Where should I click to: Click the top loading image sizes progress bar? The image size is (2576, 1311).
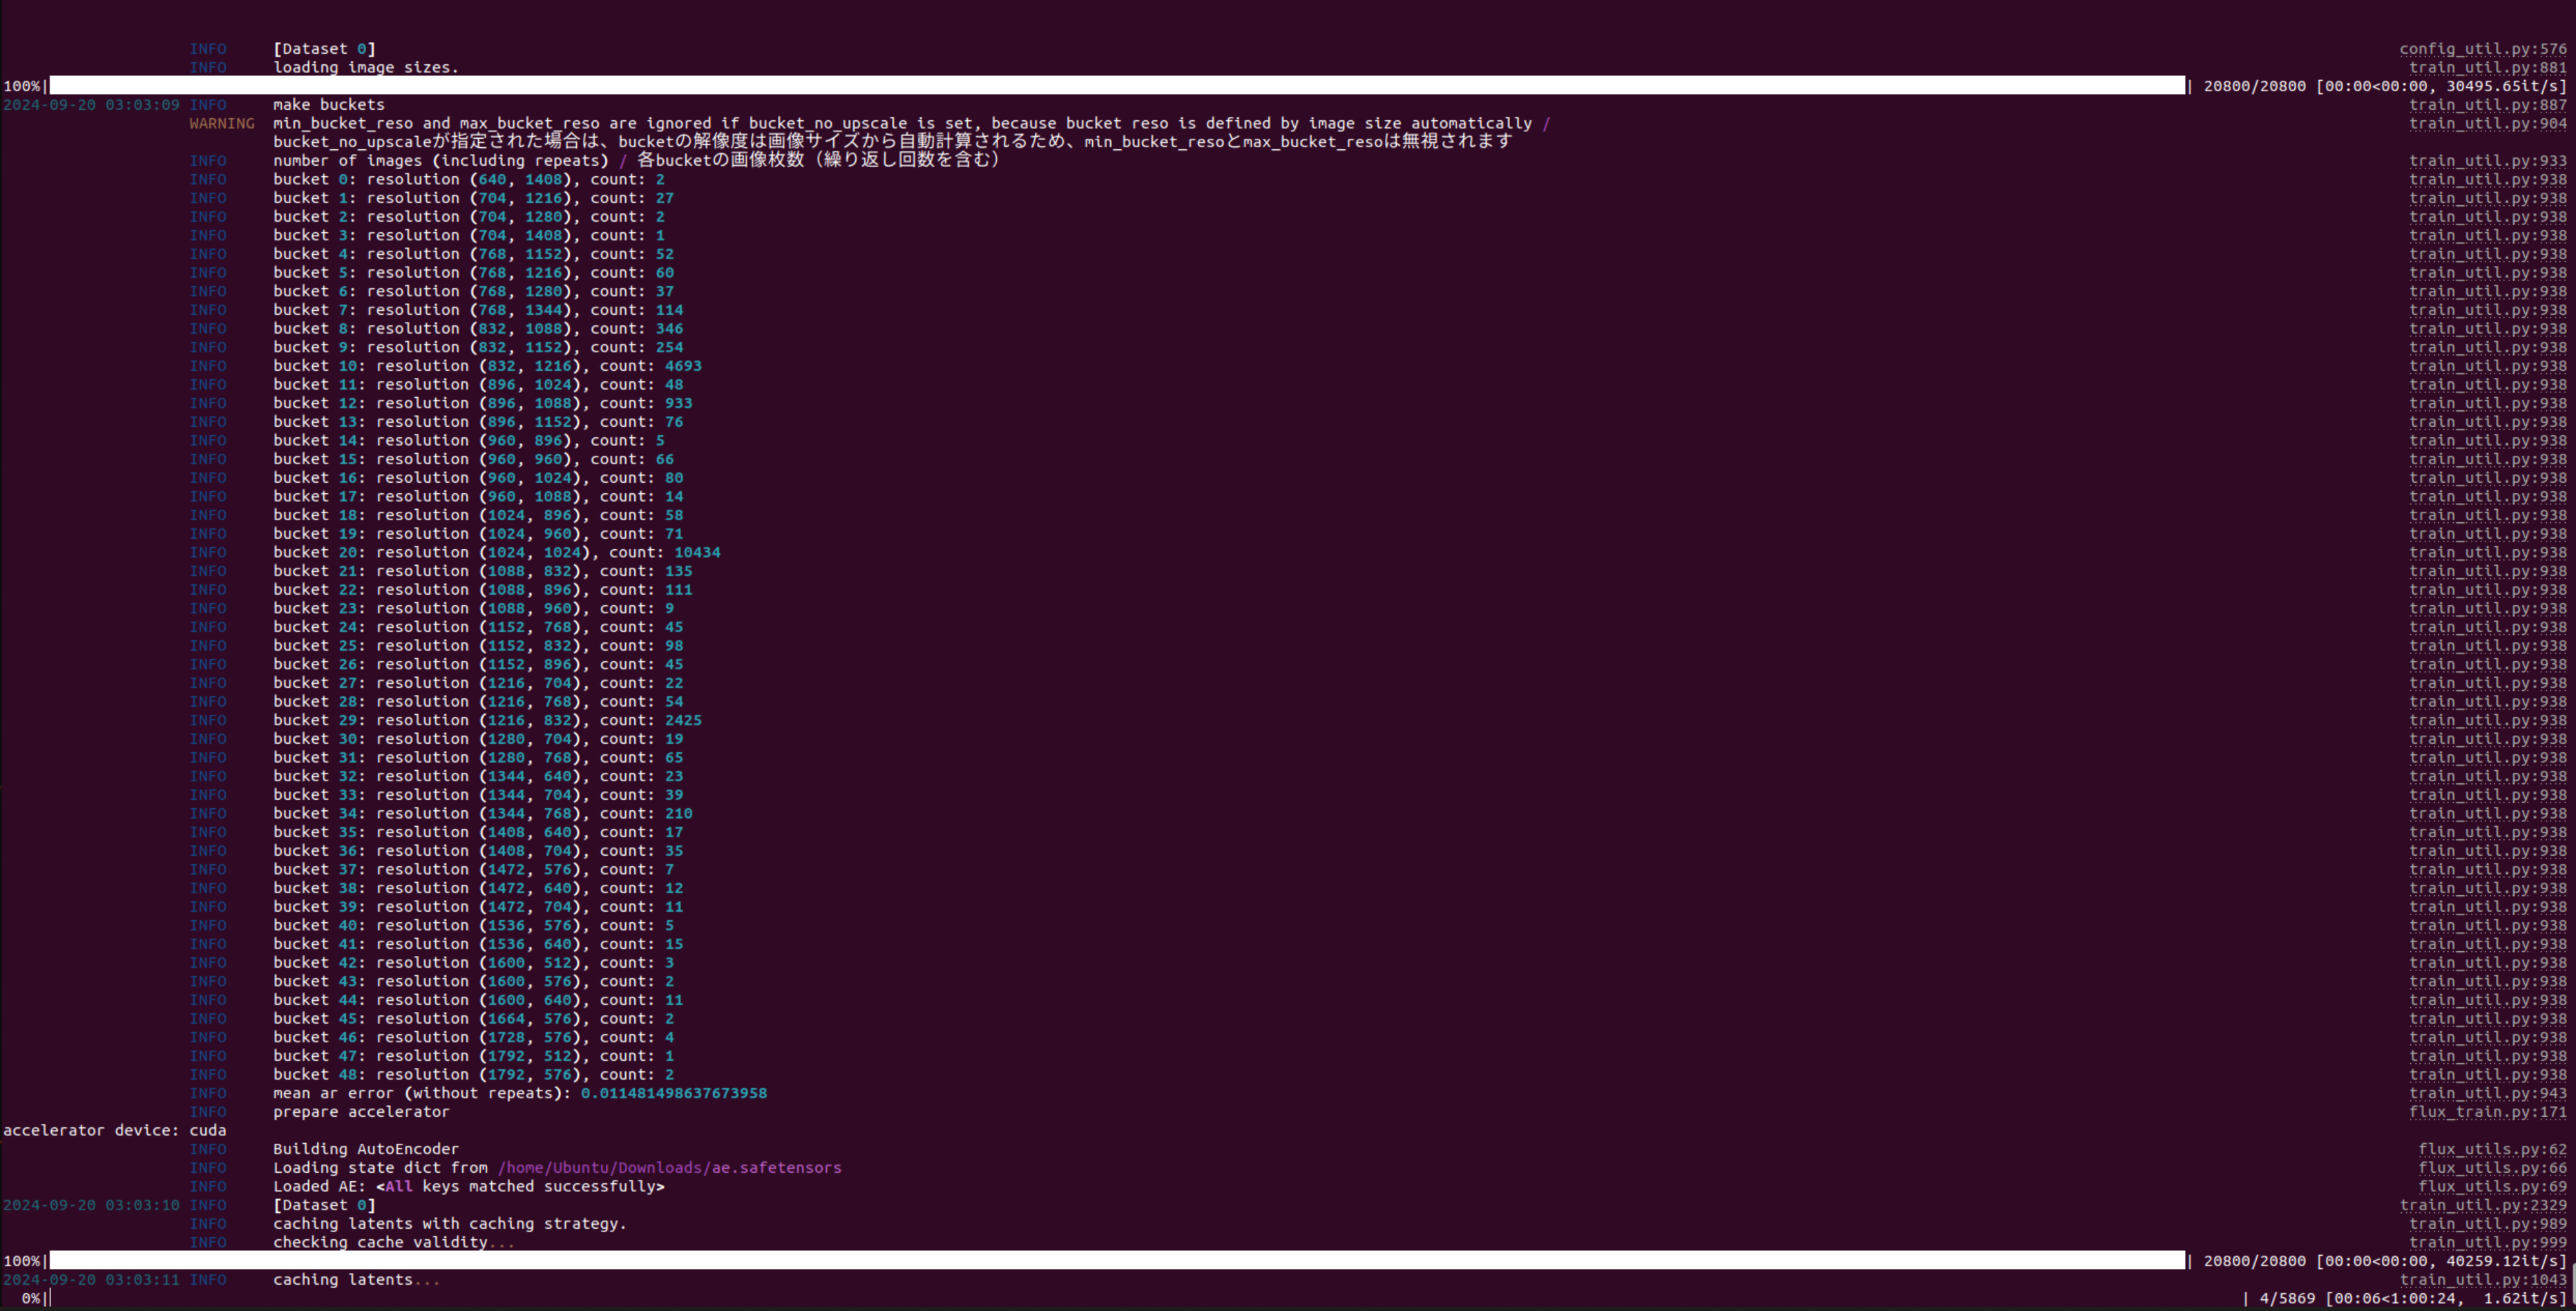point(1116,86)
